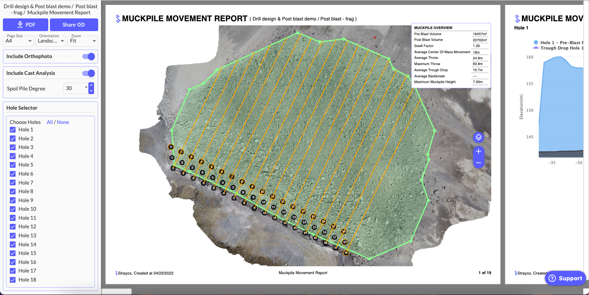The image size is (589, 295).
Task: Increase the Spoil Pile Degree stepper
Action: coord(91,86)
